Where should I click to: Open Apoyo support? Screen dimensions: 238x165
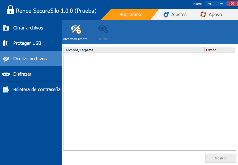pos(211,15)
